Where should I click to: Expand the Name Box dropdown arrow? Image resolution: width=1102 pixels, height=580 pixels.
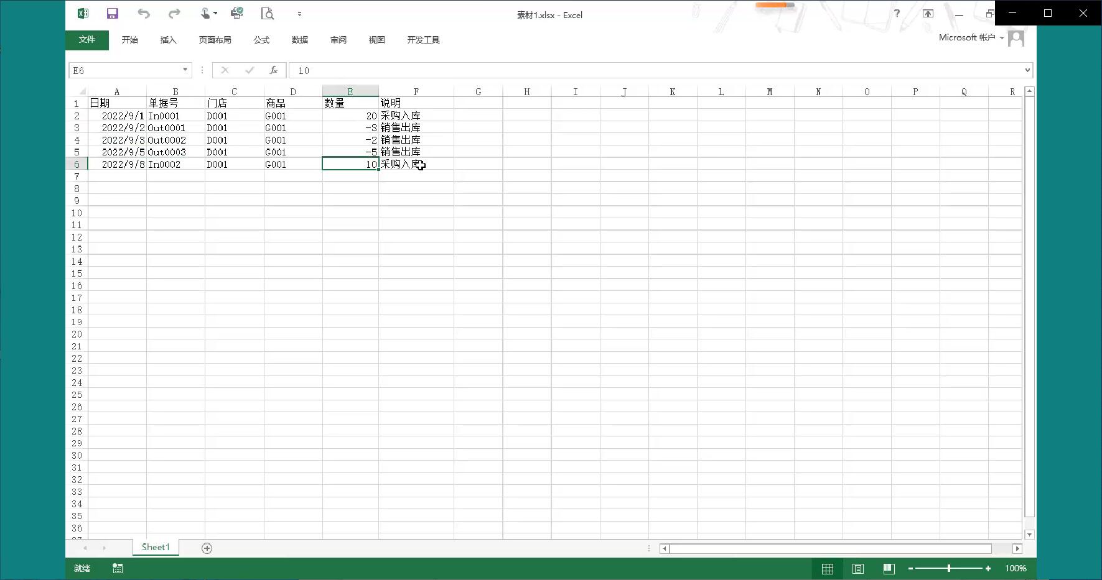click(185, 70)
